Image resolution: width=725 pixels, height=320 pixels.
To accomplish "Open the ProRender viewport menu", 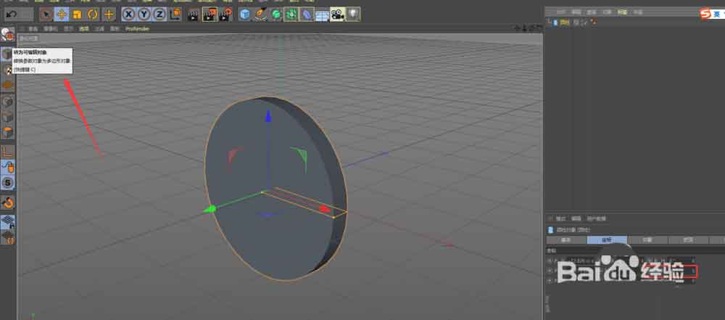I will click(137, 29).
